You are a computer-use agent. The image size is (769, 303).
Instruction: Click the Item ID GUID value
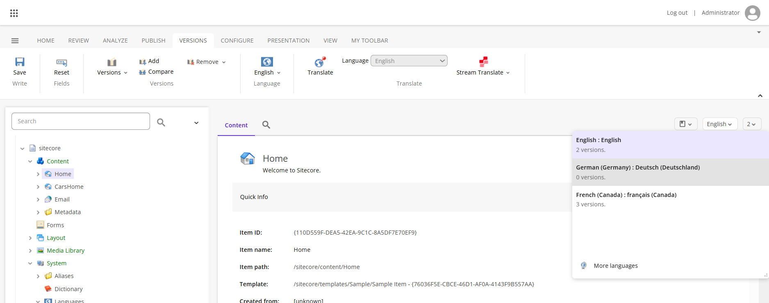pyautogui.click(x=355, y=233)
